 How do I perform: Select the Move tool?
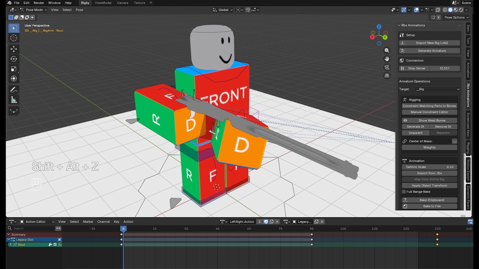[14, 49]
